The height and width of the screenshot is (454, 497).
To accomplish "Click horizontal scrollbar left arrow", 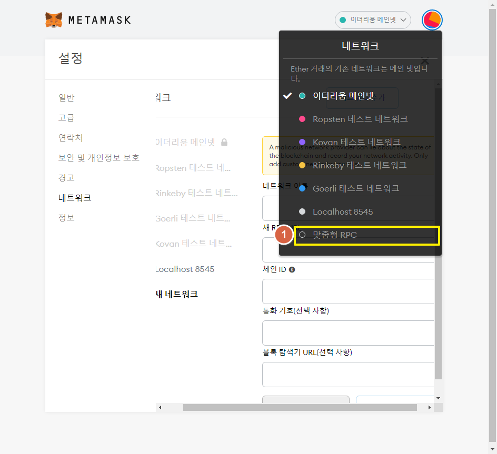I will pos(160,407).
